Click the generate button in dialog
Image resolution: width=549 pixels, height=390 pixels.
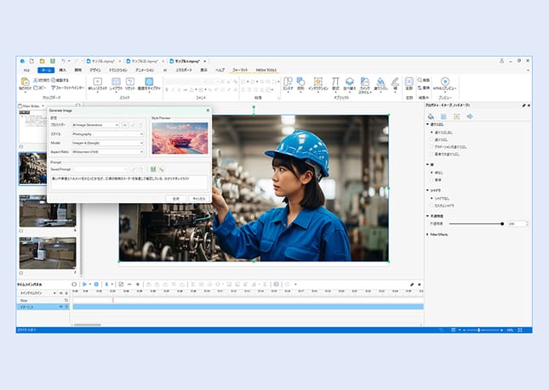click(175, 197)
